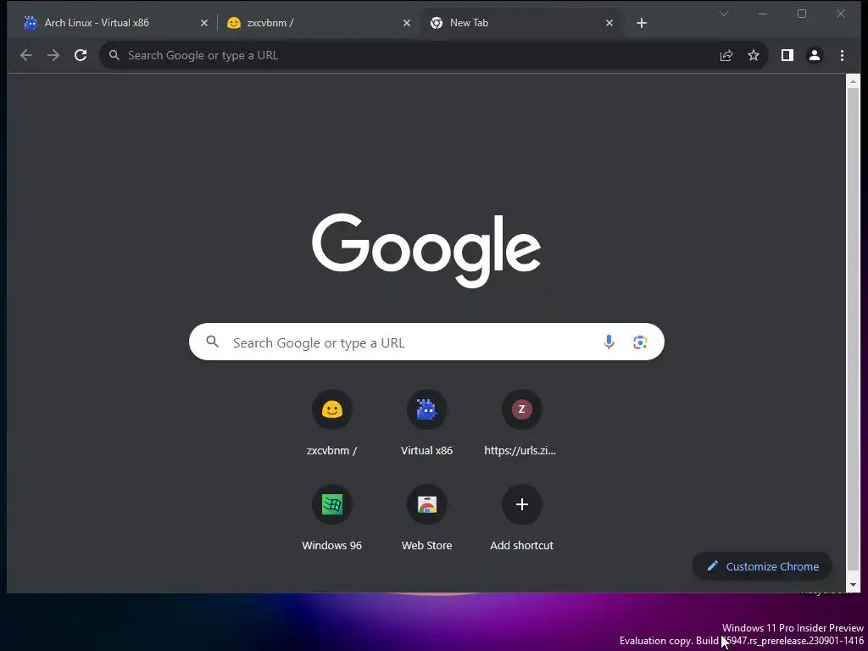This screenshot has width=868, height=651.
Task: Open the Web Store shortcut
Action: [x=427, y=518]
